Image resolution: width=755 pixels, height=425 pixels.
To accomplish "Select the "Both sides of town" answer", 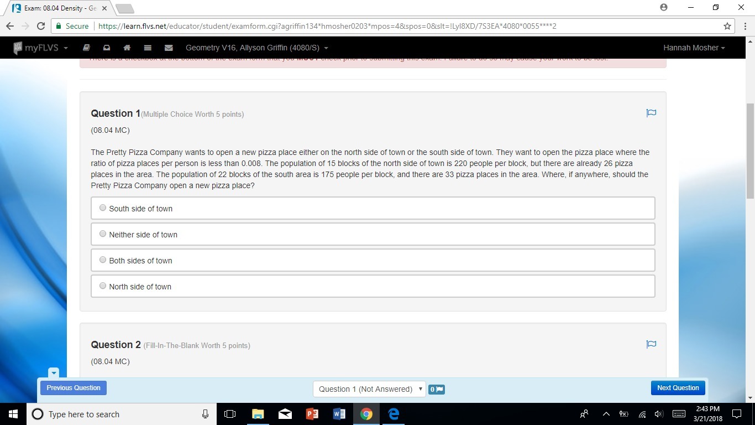I will [x=373, y=260].
